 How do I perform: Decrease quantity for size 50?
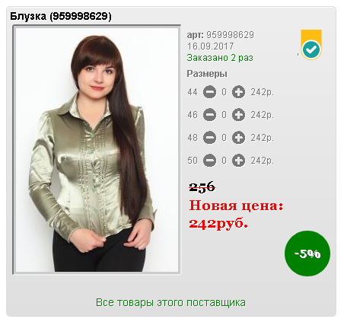[x=209, y=161]
